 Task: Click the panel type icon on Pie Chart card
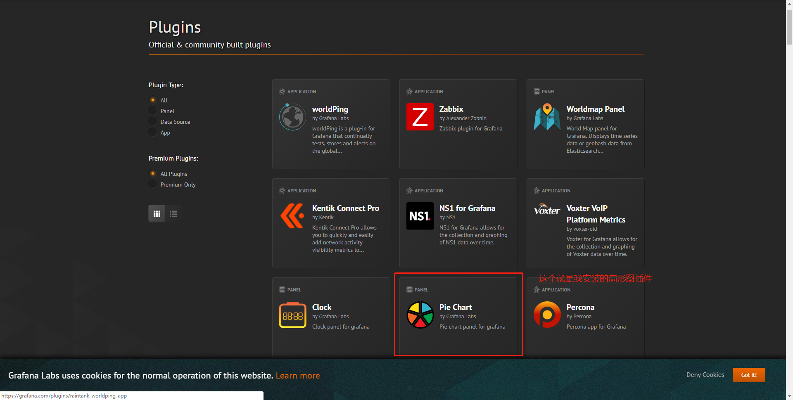409,290
